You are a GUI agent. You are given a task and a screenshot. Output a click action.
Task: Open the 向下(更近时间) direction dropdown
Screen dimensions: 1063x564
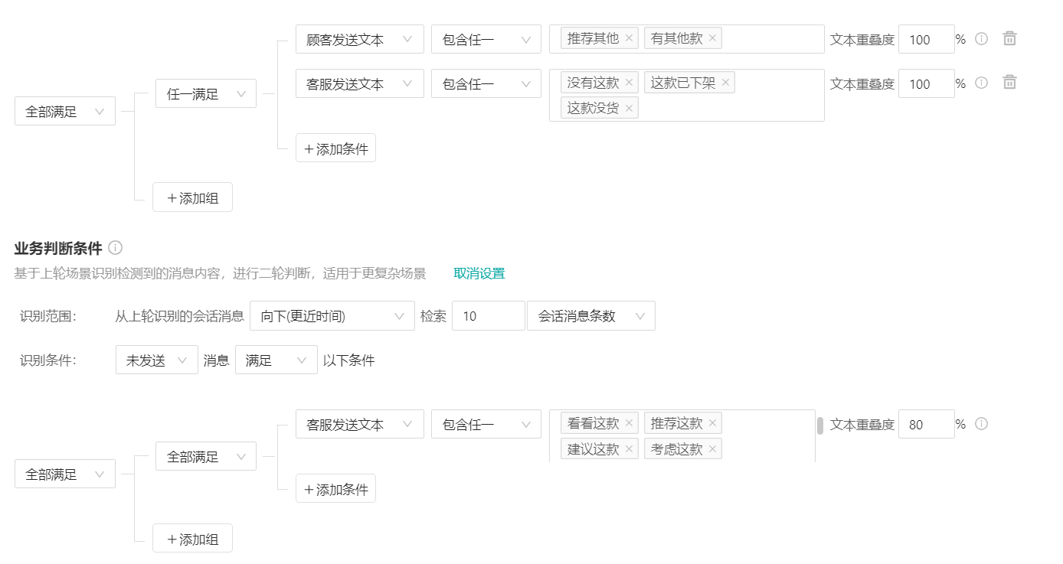tap(332, 315)
